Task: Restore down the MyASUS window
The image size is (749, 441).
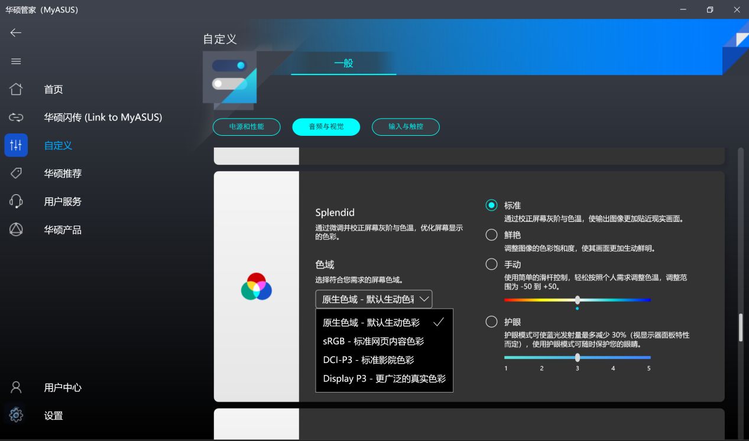Action: 710,9
